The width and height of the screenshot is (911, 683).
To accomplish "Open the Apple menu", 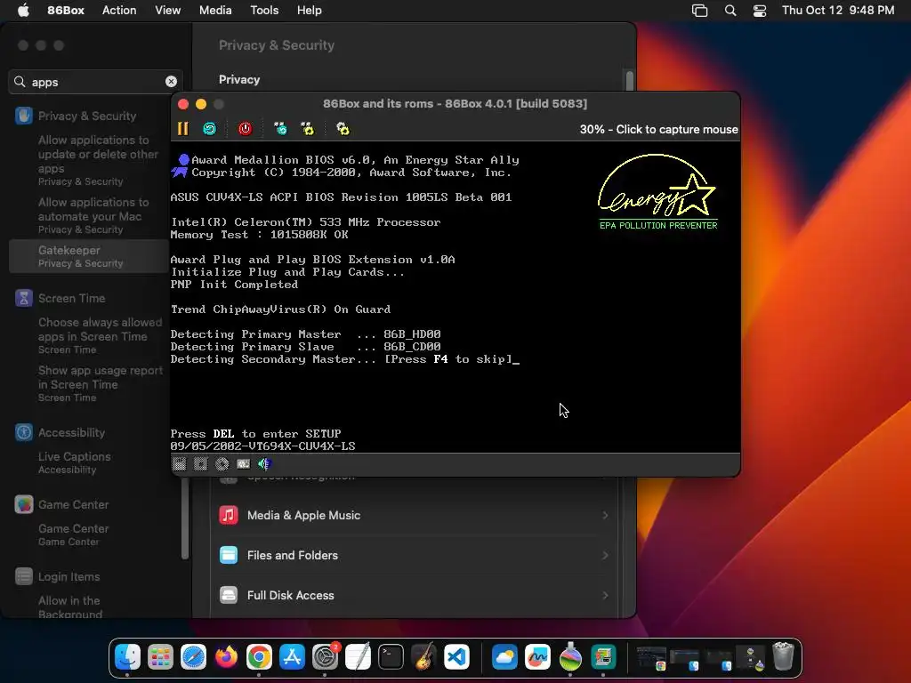I will click(x=23, y=10).
